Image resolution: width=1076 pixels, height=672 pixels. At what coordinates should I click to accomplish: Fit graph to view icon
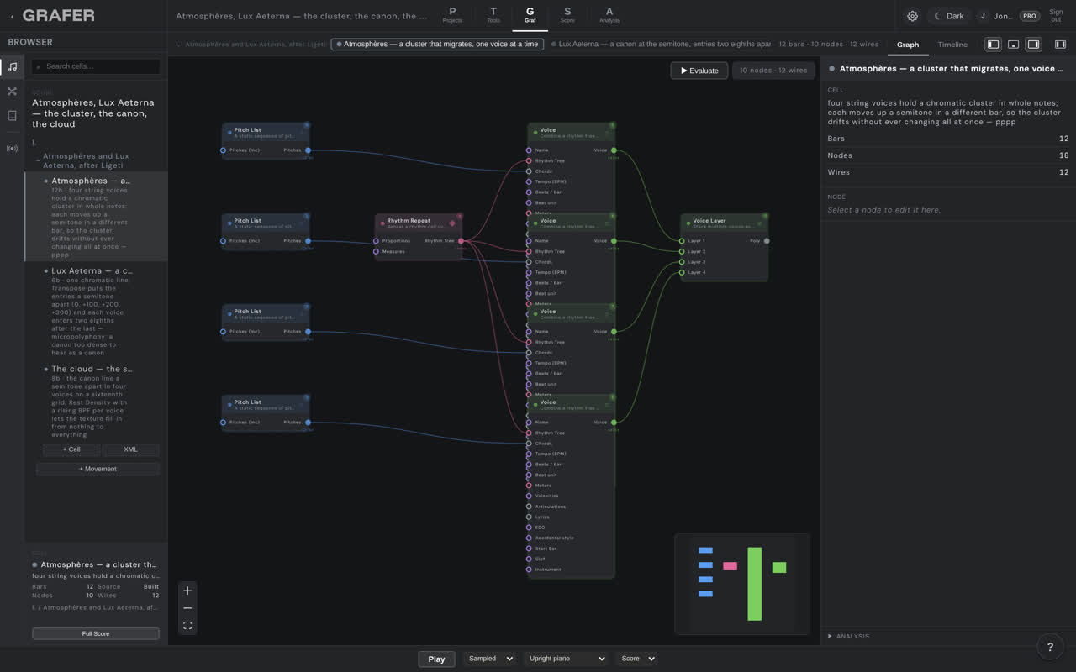point(187,625)
